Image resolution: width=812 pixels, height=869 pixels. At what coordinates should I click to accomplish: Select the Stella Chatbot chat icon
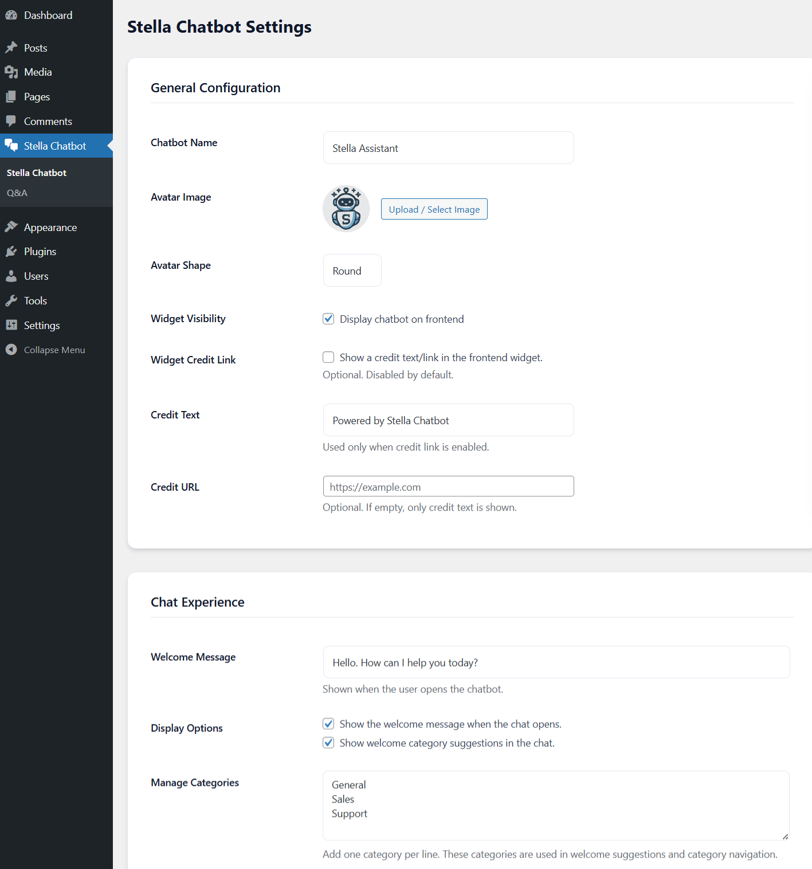(x=11, y=146)
